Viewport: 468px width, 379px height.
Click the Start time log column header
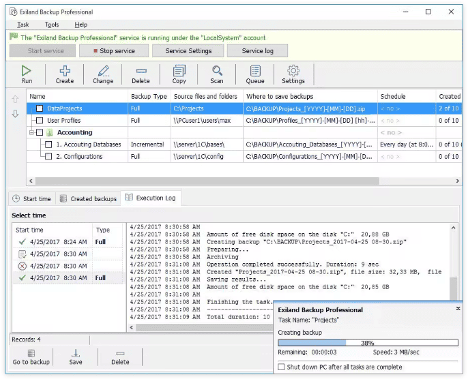(53, 230)
